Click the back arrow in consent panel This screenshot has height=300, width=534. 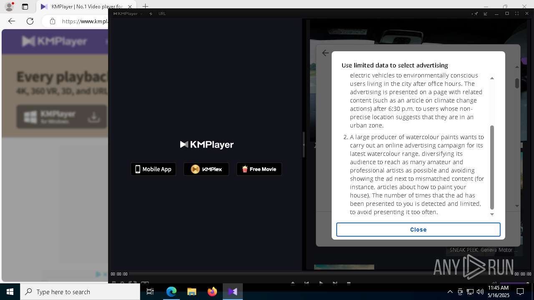pos(325,53)
